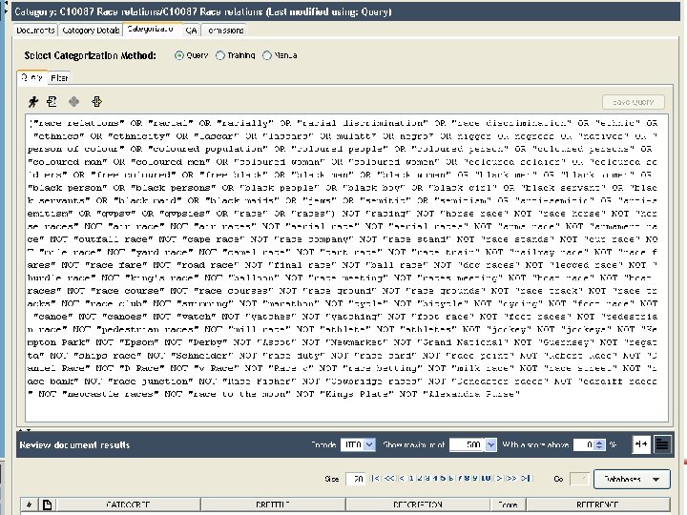The image size is (687, 515).
Task: Run the query with the running man icon
Action: pos(33,102)
